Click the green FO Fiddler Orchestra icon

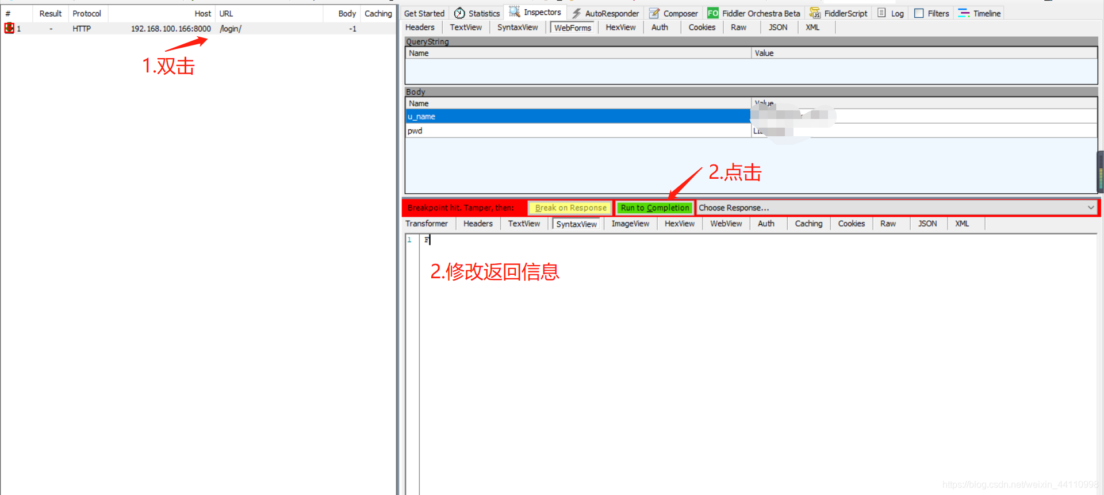pyautogui.click(x=713, y=13)
